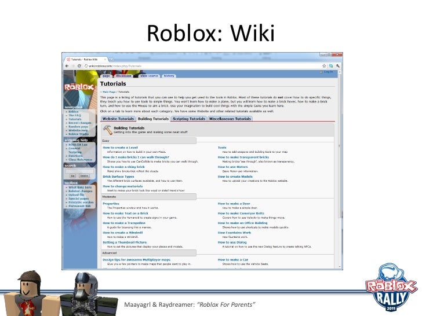
Task: Click the Log in link
Action: 328,72
